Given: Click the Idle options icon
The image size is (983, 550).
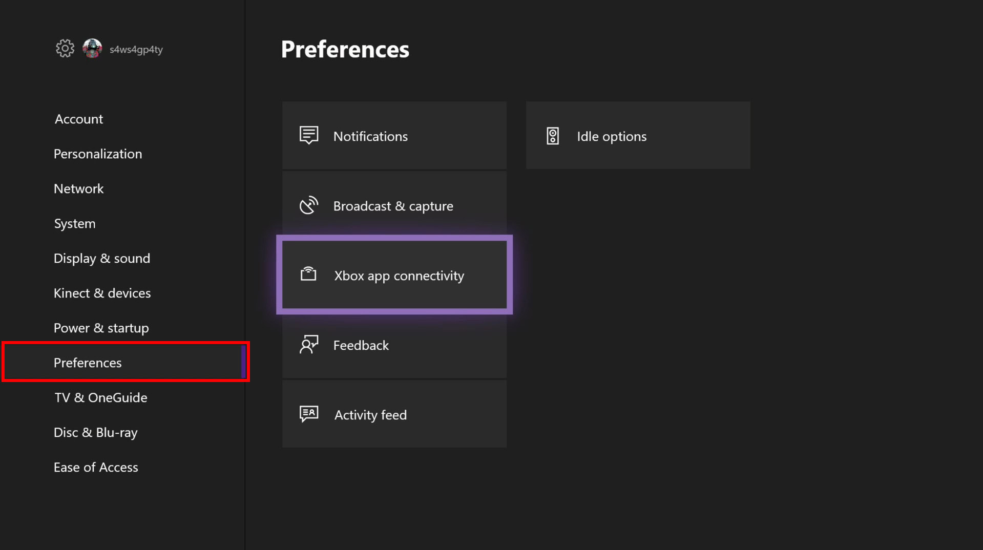Looking at the screenshot, I should coord(553,136).
